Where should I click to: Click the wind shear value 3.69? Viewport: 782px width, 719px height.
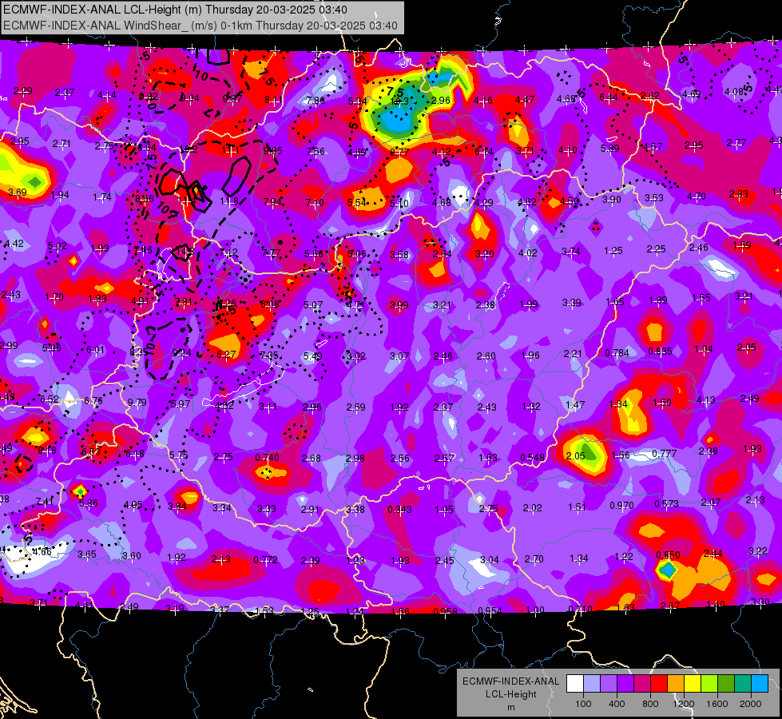pyautogui.click(x=17, y=192)
